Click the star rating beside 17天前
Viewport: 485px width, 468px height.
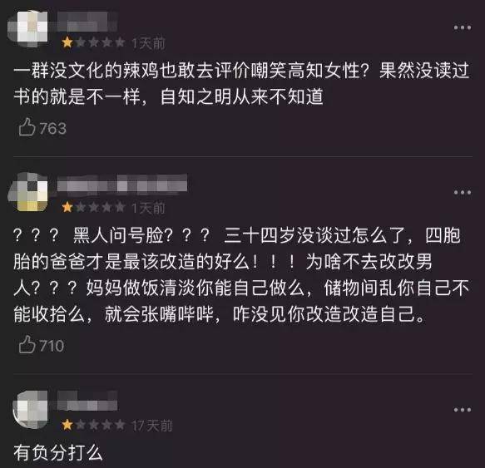coord(93,425)
